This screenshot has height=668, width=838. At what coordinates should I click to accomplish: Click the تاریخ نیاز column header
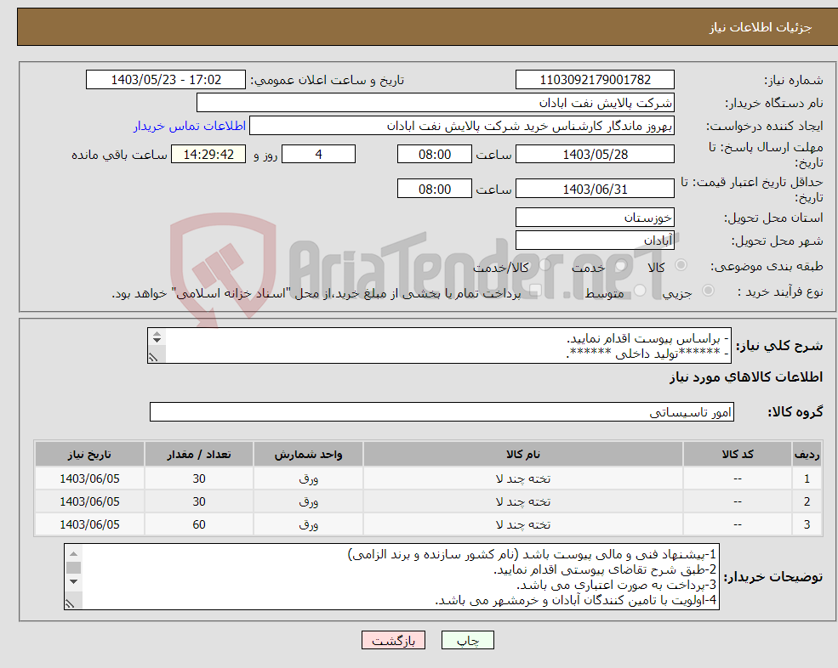point(89,455)
